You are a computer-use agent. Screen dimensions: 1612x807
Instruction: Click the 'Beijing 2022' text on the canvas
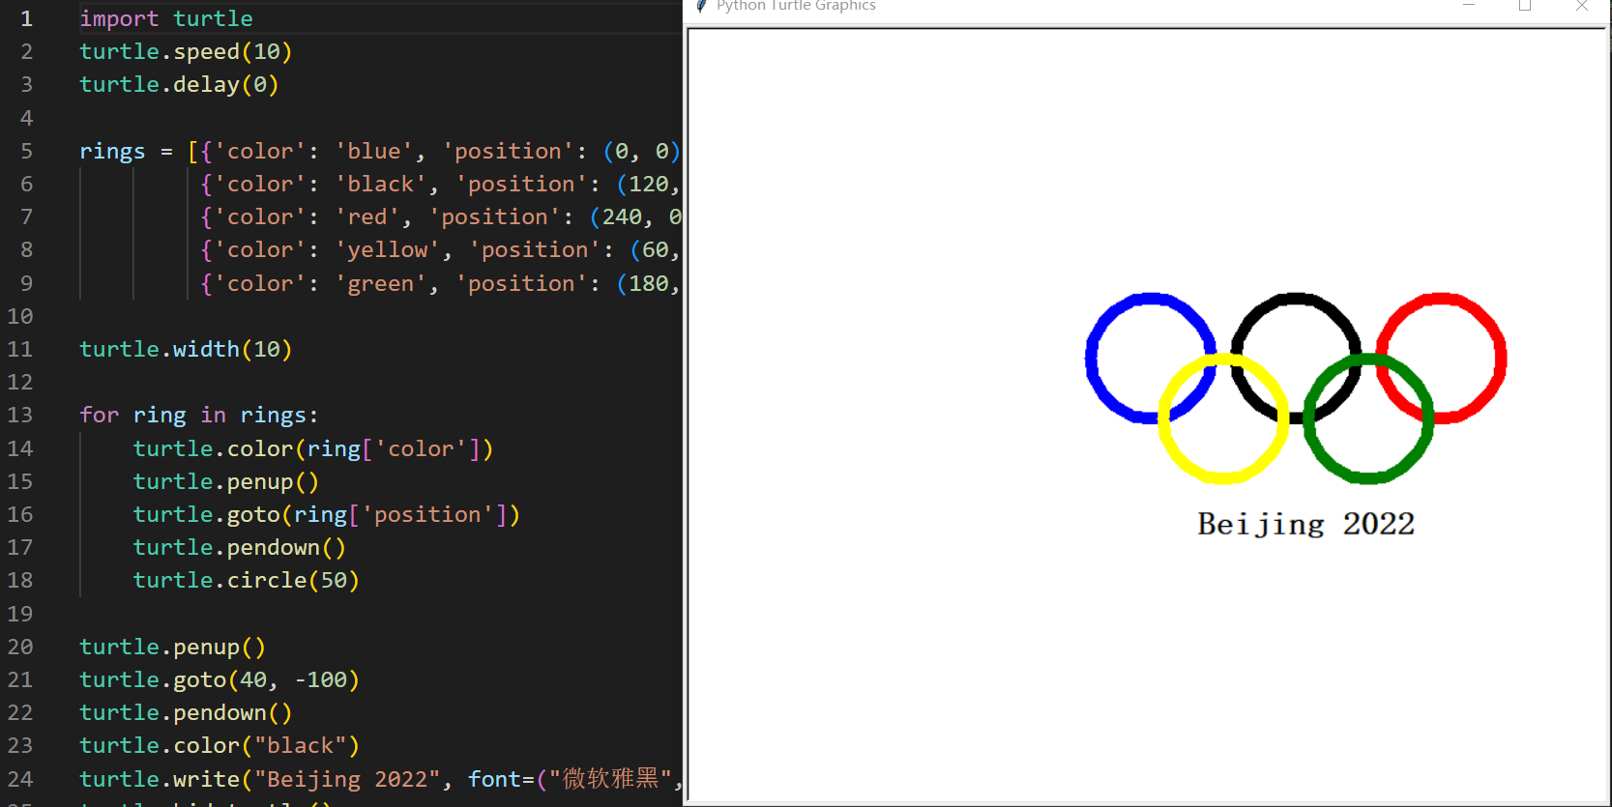[x=1305, y=524]
